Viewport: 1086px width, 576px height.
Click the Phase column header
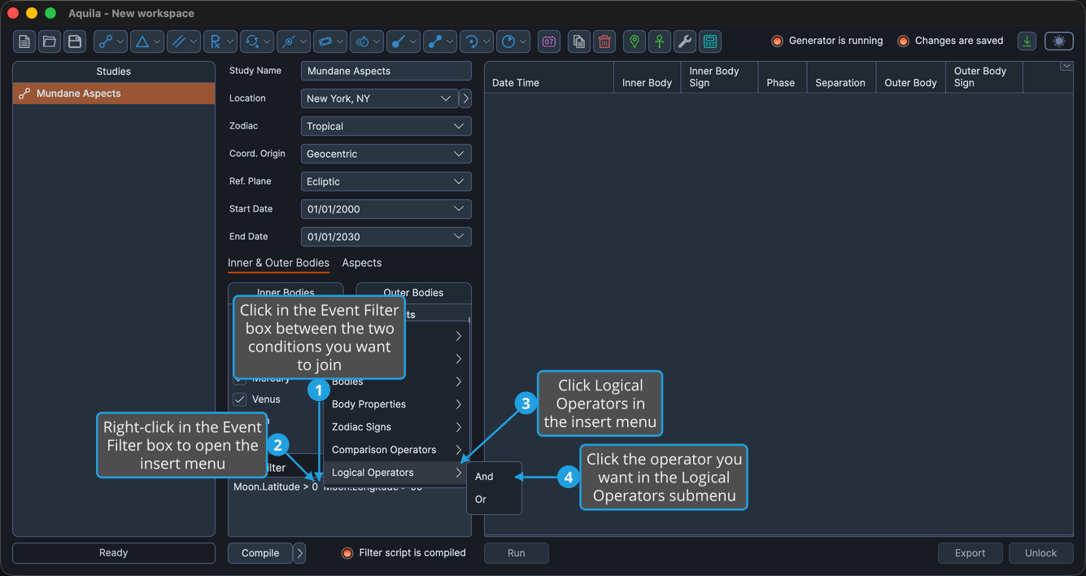coord(781,77)
